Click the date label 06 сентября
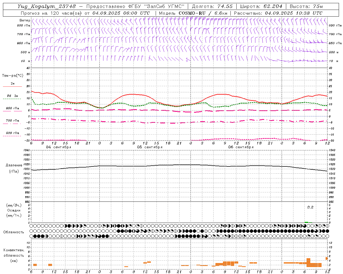This screenshot has width=343, height=274. (x=241, y=147)
